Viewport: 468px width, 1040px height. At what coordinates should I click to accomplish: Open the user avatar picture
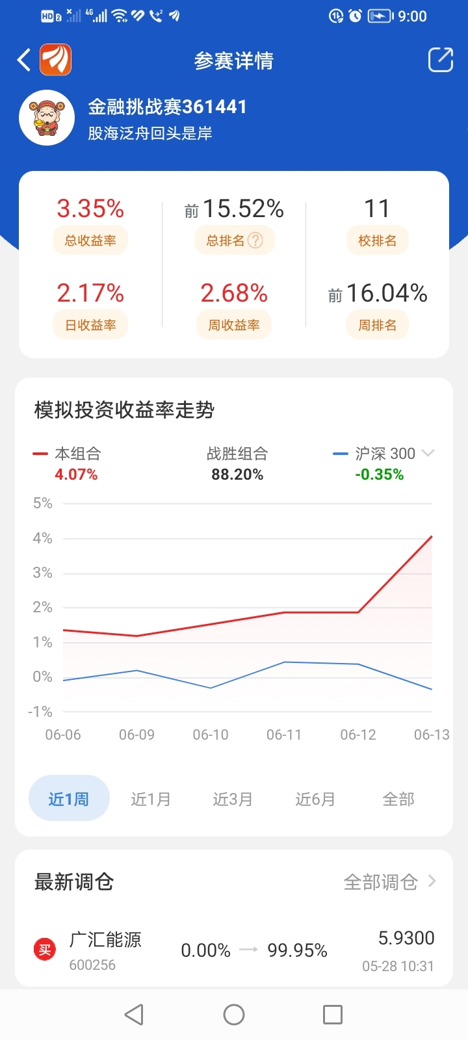click(x=47, y=118)
